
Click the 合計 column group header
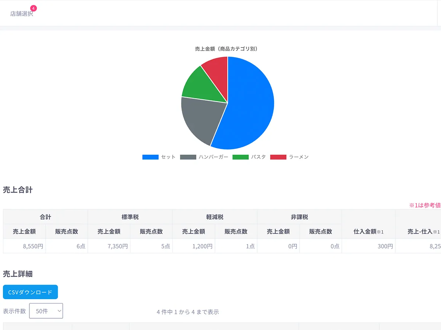coord(46,217)
